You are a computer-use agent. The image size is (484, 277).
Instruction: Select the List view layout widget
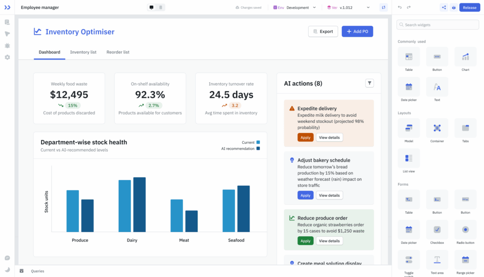[x=408, y=158]
